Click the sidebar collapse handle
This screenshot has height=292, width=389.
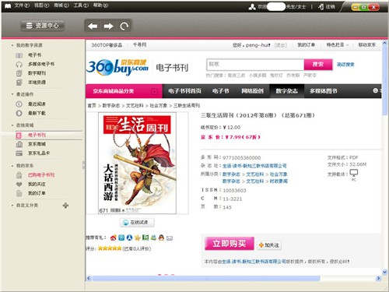[x=83, y=165]
